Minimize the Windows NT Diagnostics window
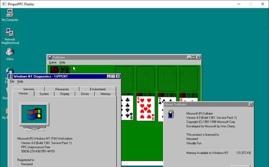This screenshot has width=269, height=167. [109, 76]
